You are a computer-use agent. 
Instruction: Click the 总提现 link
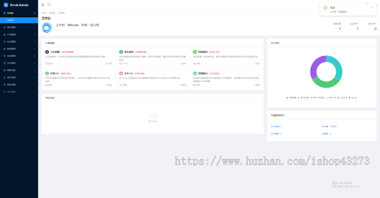click(325, 134)
